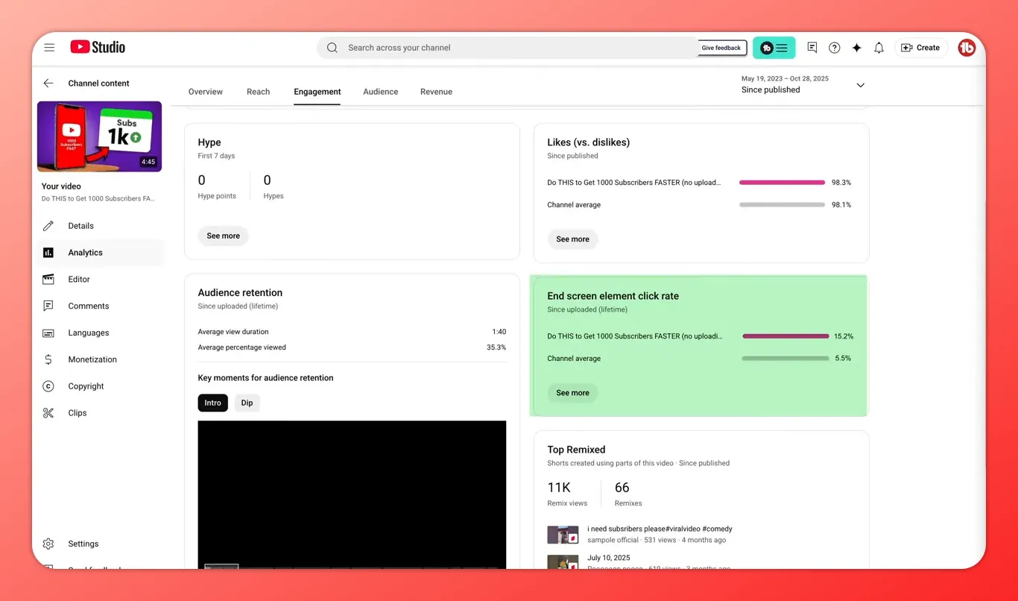Switch to the Revenue tab
This screenshot has height=601, width=1018.
tap(436, 92)
